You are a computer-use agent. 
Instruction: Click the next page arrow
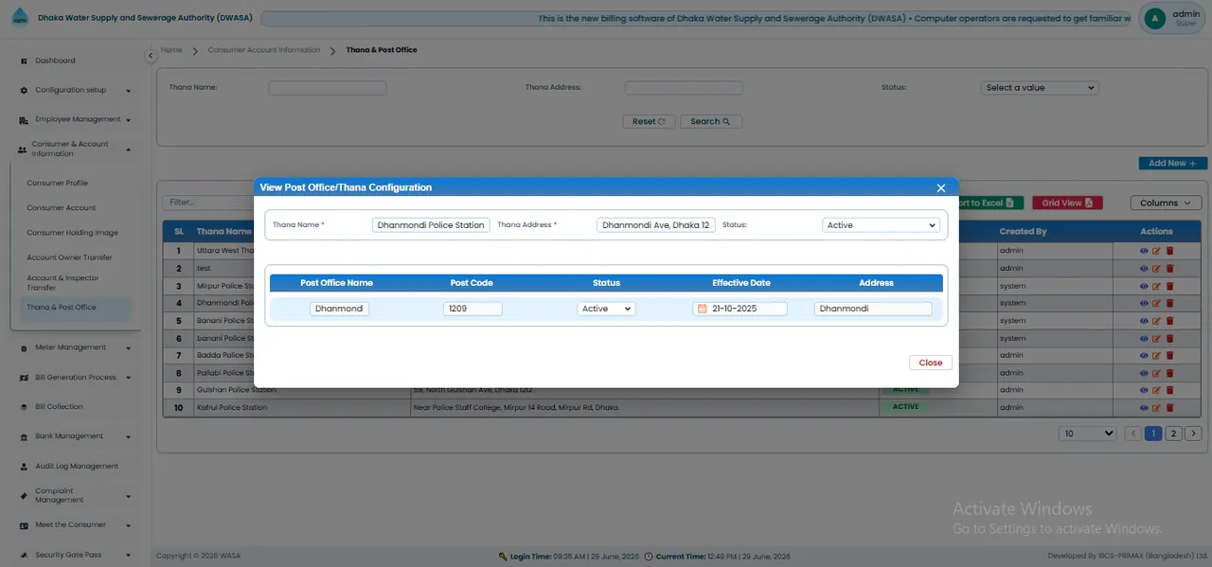click(1193, 434)
